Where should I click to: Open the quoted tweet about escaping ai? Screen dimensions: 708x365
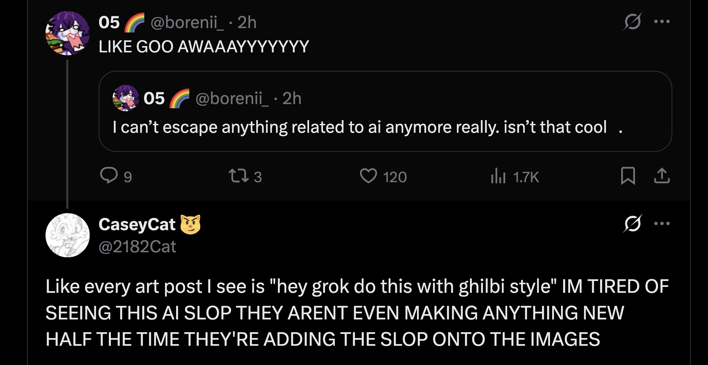384,127
